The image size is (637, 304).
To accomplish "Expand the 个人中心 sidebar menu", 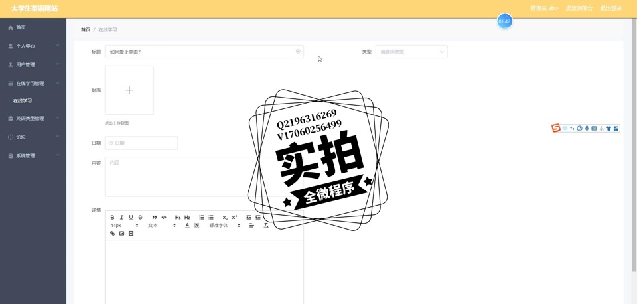I will [x=33, y=46].
